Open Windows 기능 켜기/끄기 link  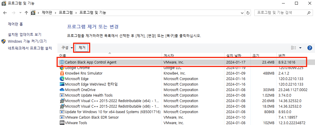27,41
